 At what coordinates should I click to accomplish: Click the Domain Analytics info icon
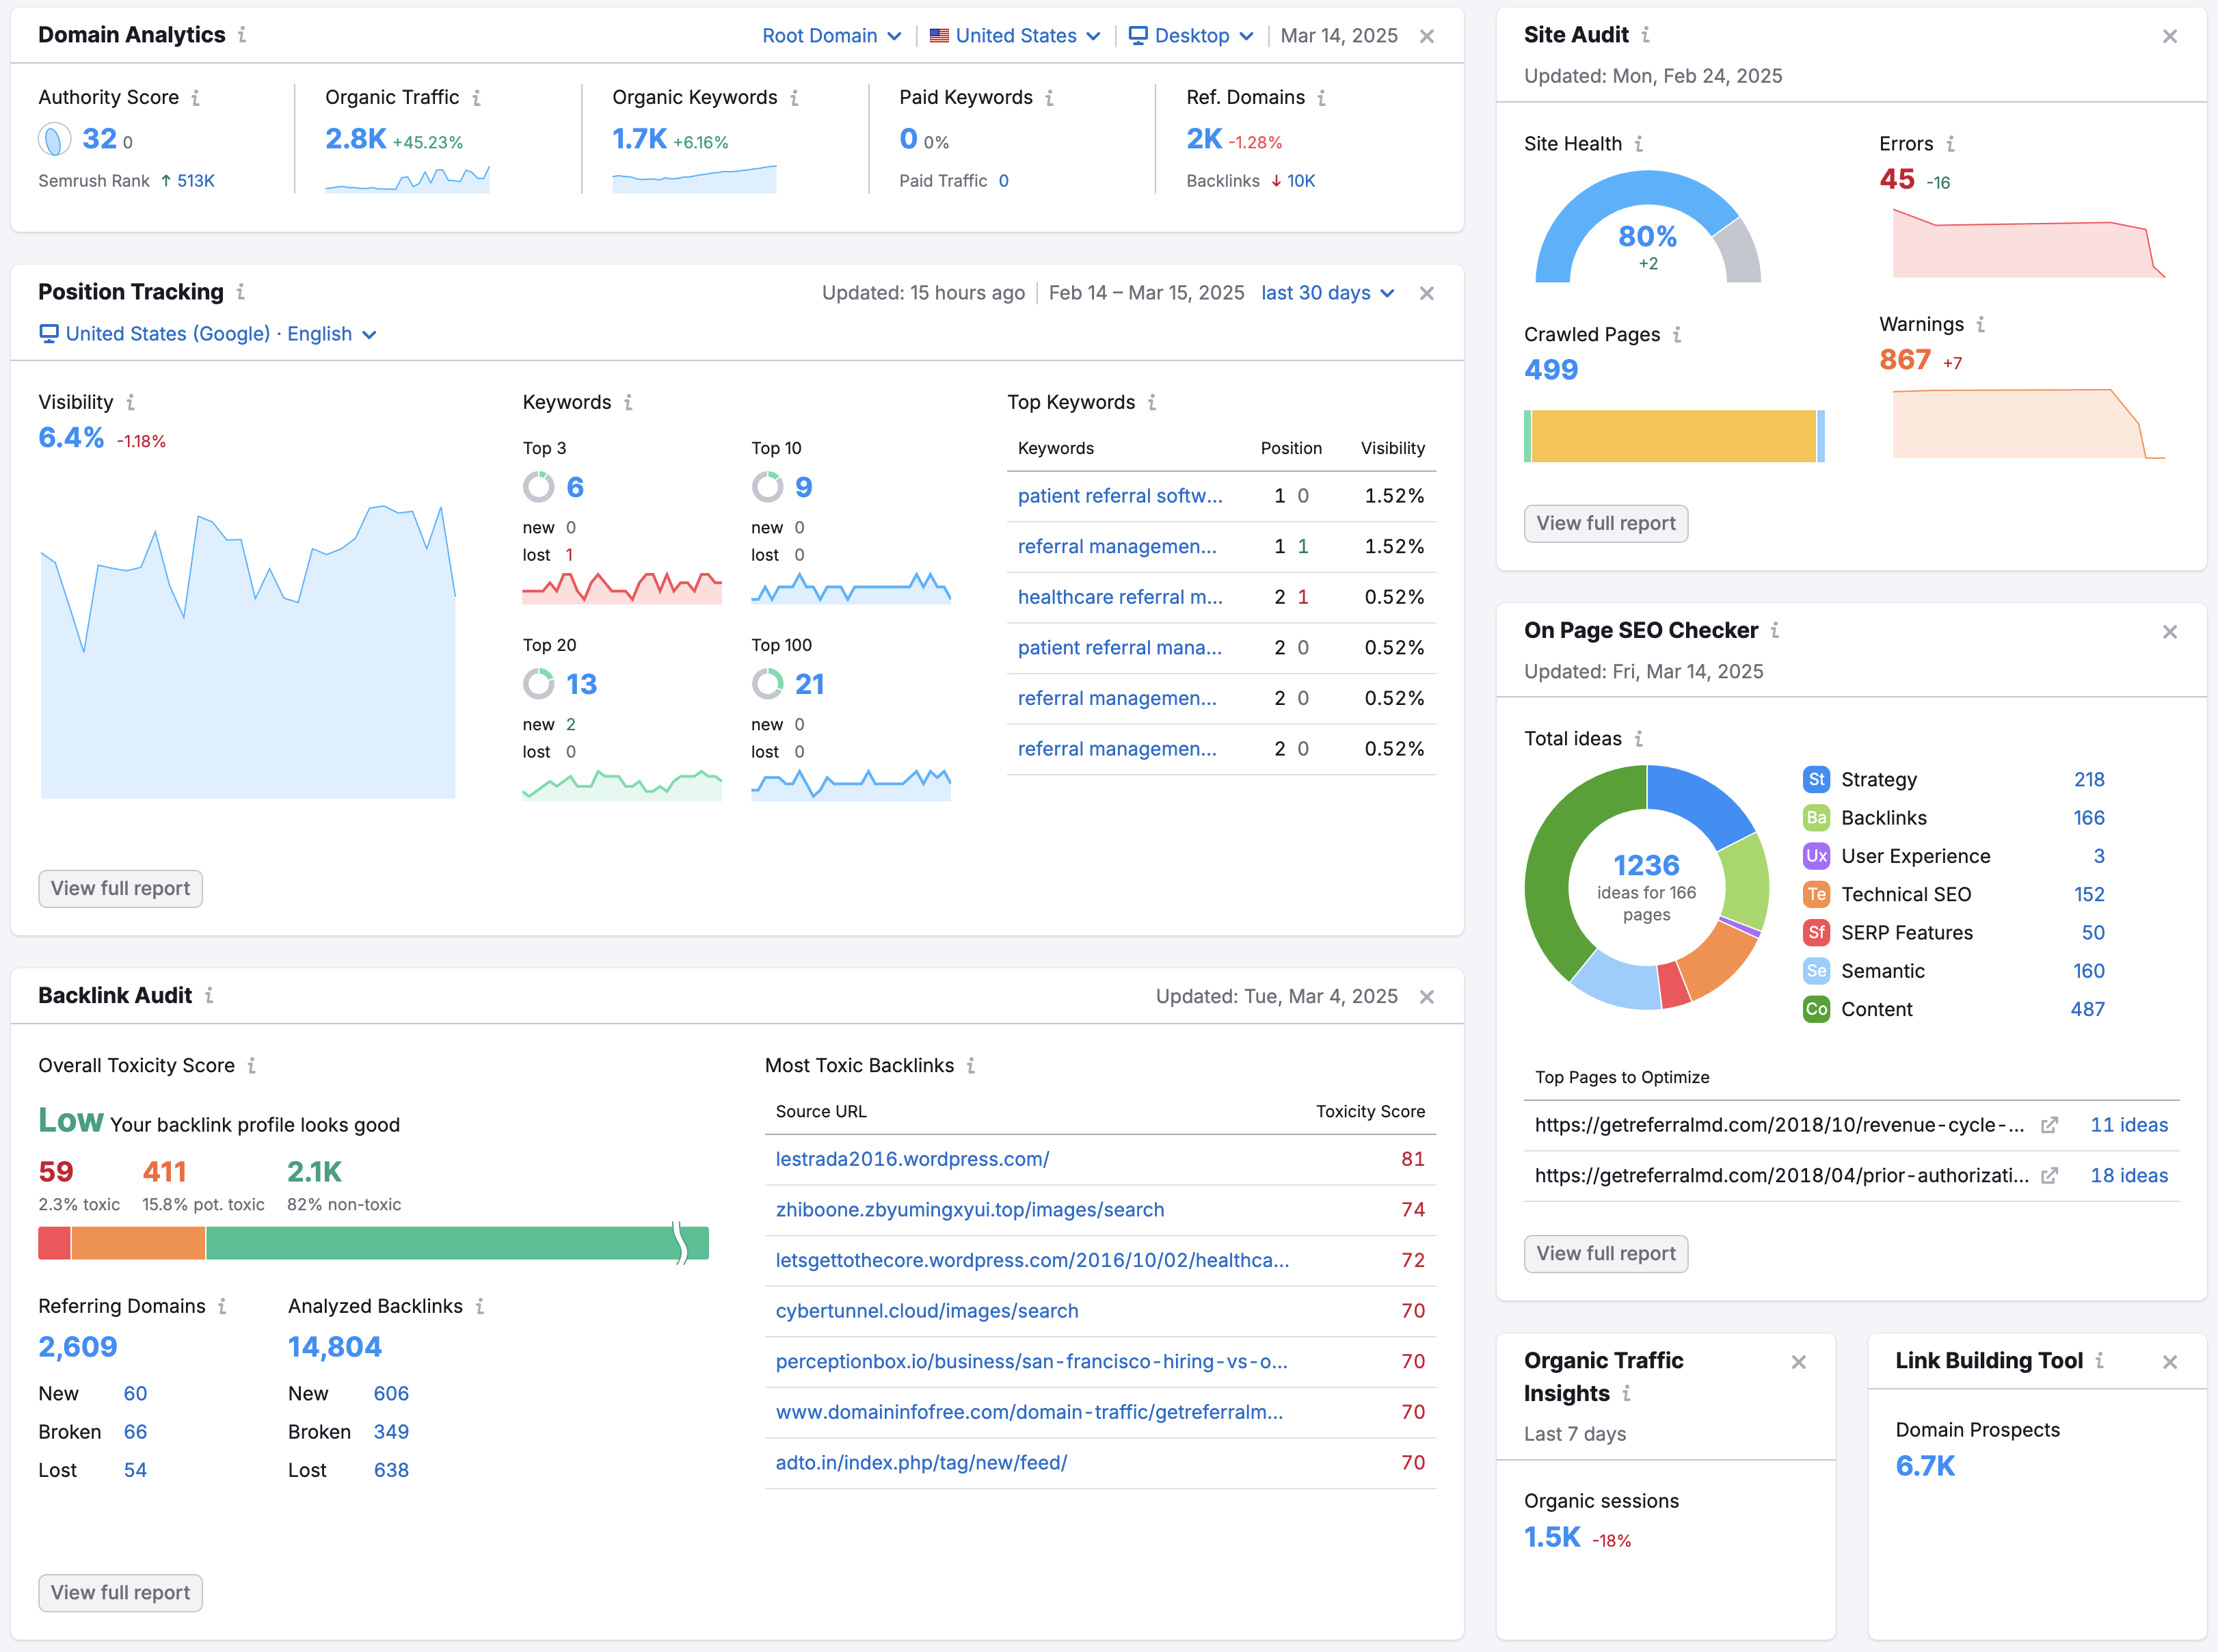pos(242,35)
